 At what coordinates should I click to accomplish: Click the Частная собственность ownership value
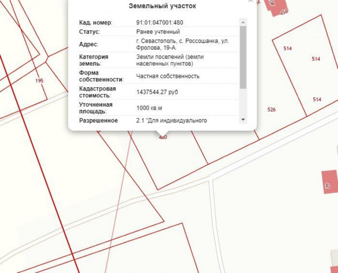point(167,76)
